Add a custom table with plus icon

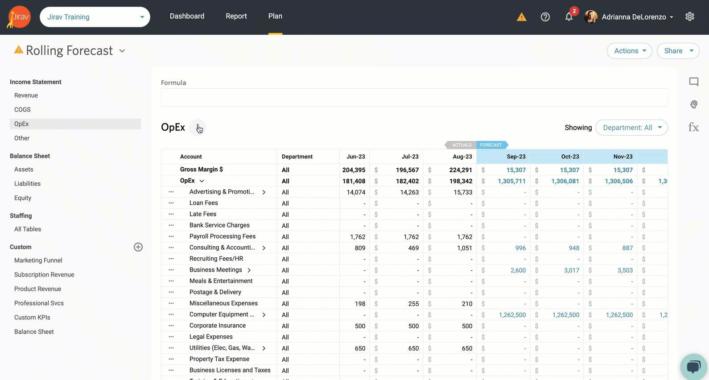[x=138, y=247]
